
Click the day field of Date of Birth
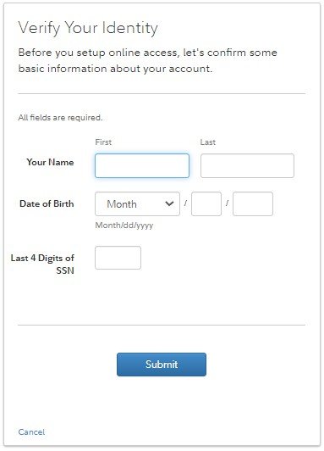(206, 204)
